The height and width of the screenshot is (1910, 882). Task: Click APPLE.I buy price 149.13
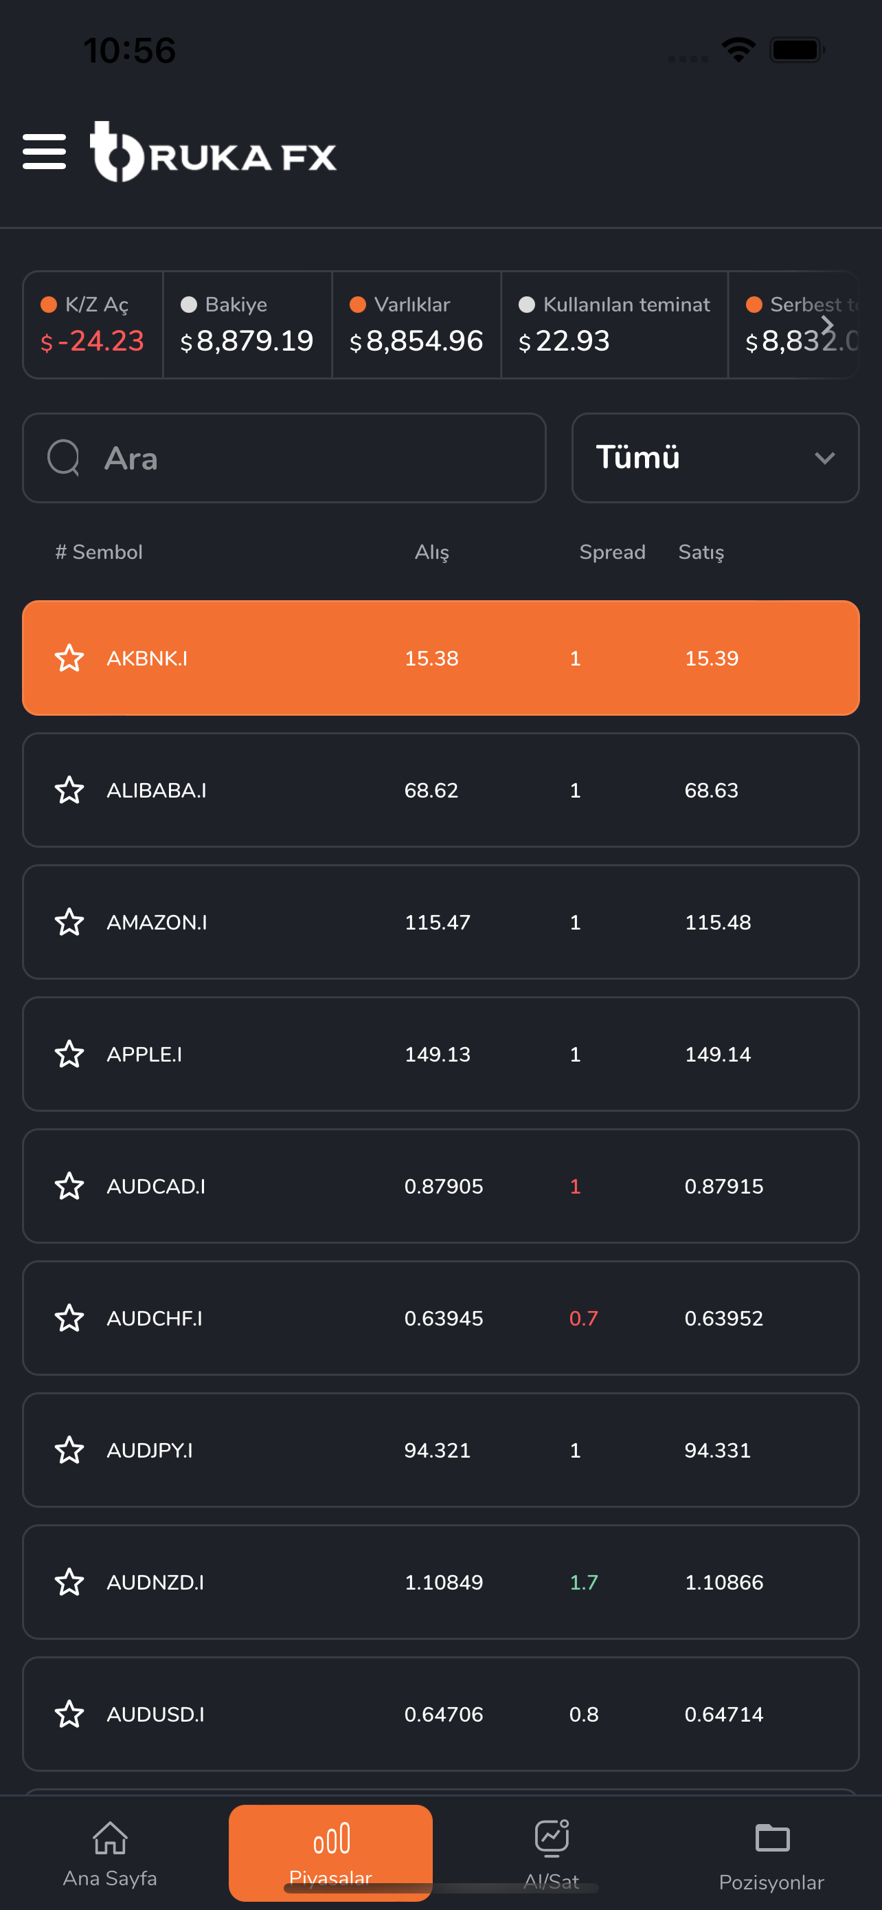pos(438,1053)
